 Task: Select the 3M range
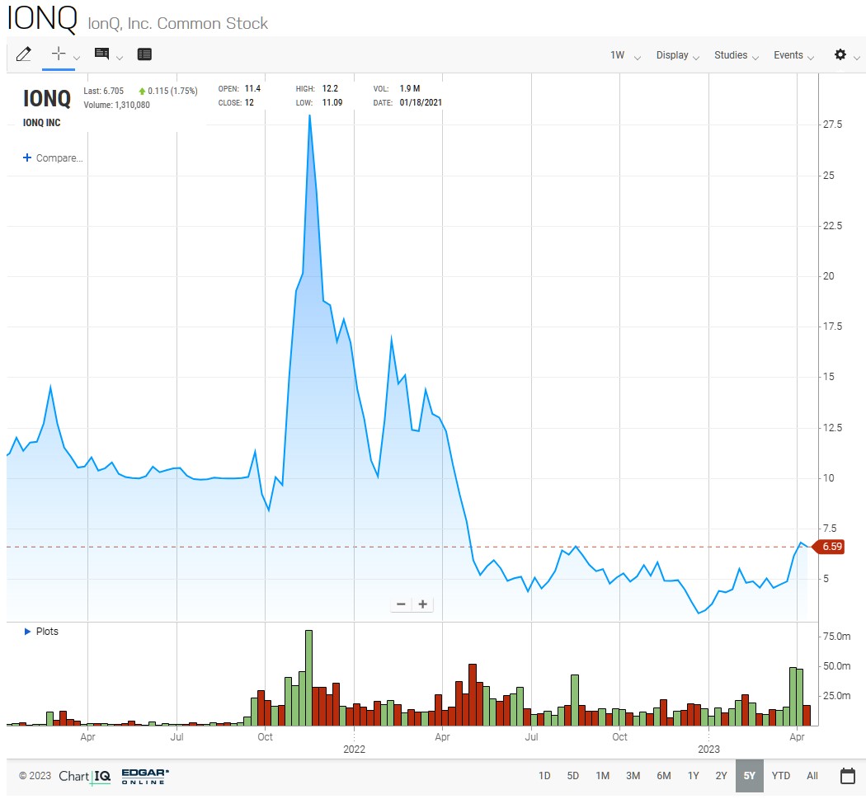coord(633,775)
